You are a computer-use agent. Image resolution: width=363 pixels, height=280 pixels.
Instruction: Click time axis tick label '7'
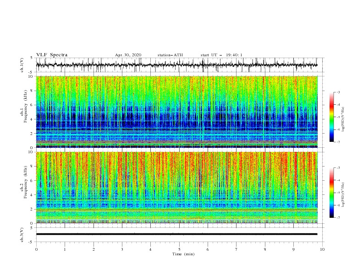pos(236,249)
